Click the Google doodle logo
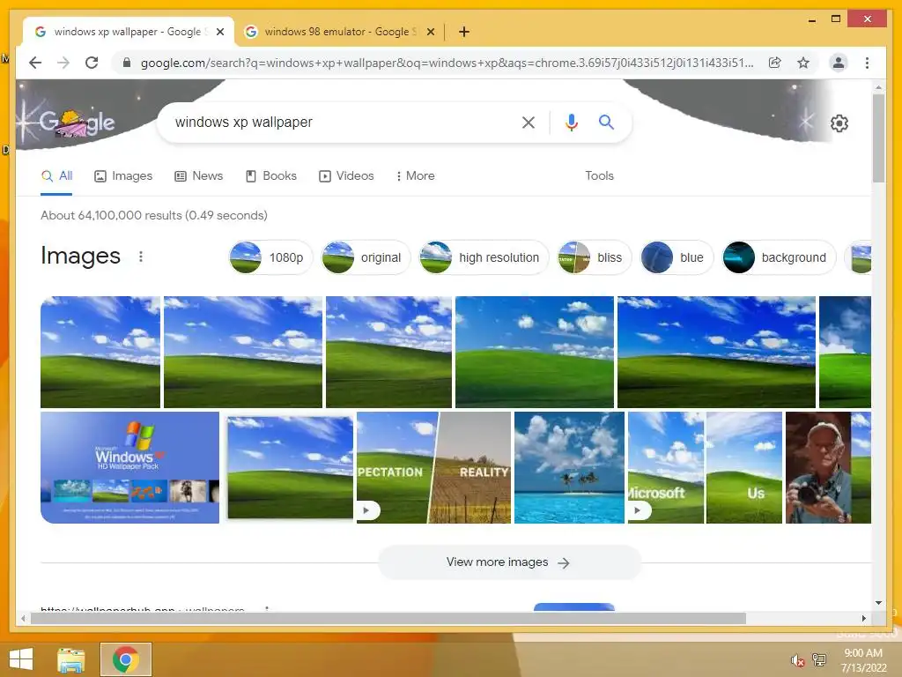The width and height of the screenshot is (902, 677). point(77,122)
